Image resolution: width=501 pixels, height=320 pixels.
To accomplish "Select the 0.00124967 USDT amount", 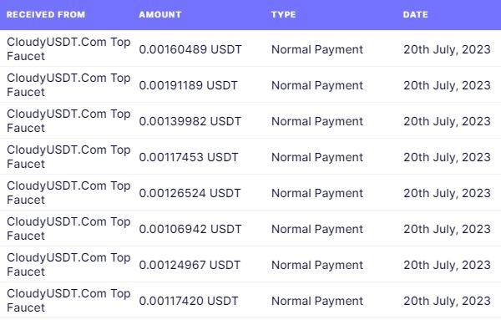I will coord(190,265).
